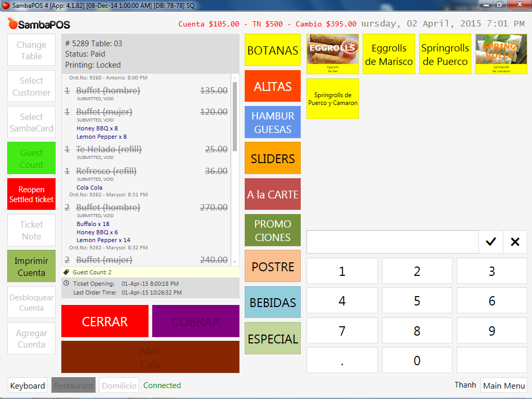Select the Eggrolls de Res image tile

tap(332, 54)
